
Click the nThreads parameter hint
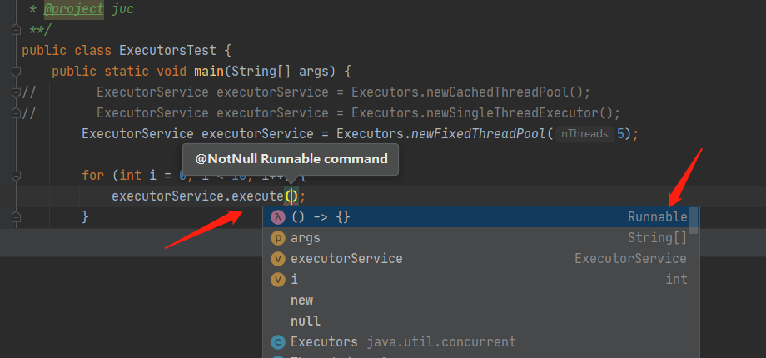tap(585, 134)
